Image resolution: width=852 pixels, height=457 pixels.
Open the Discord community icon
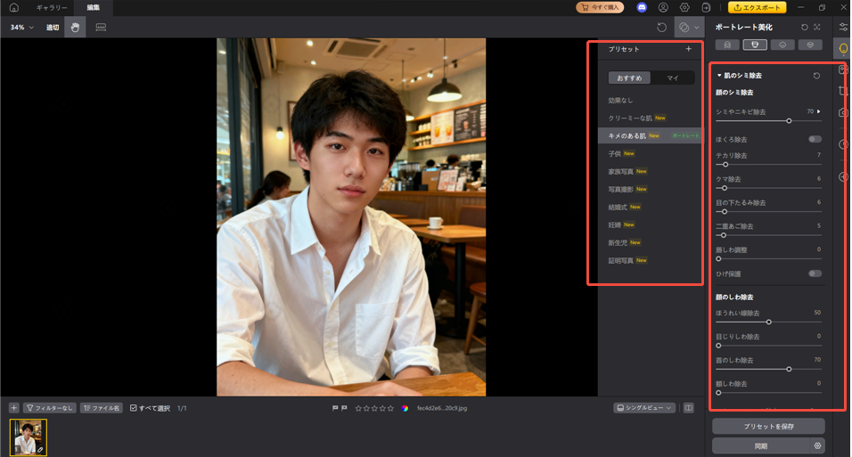(x=642, y=8)
